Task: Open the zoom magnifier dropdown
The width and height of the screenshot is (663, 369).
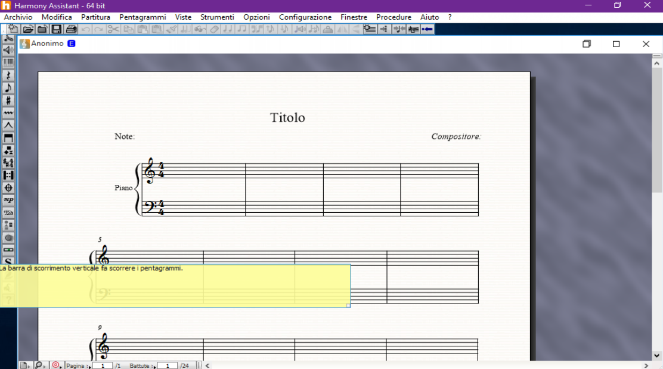Action: click(x=40, y=365)
